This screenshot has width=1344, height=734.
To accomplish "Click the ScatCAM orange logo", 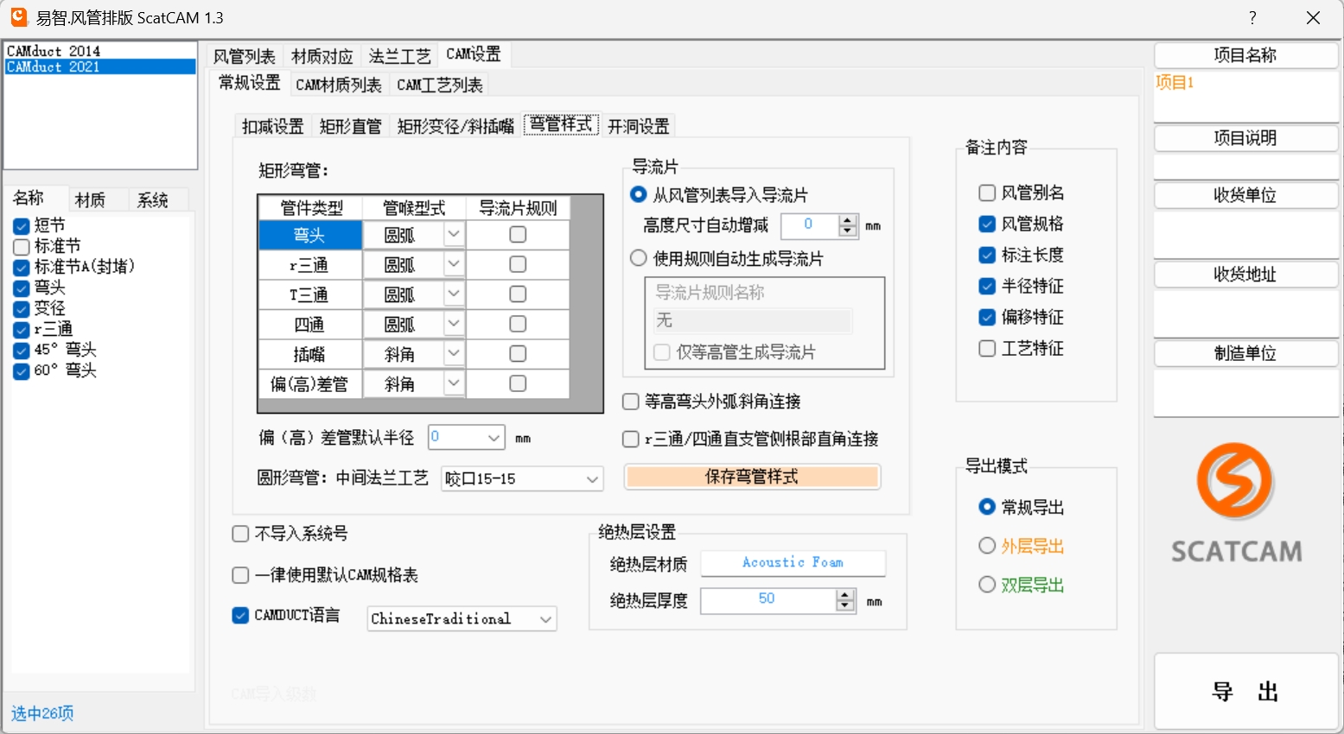I will (1234, 480).
